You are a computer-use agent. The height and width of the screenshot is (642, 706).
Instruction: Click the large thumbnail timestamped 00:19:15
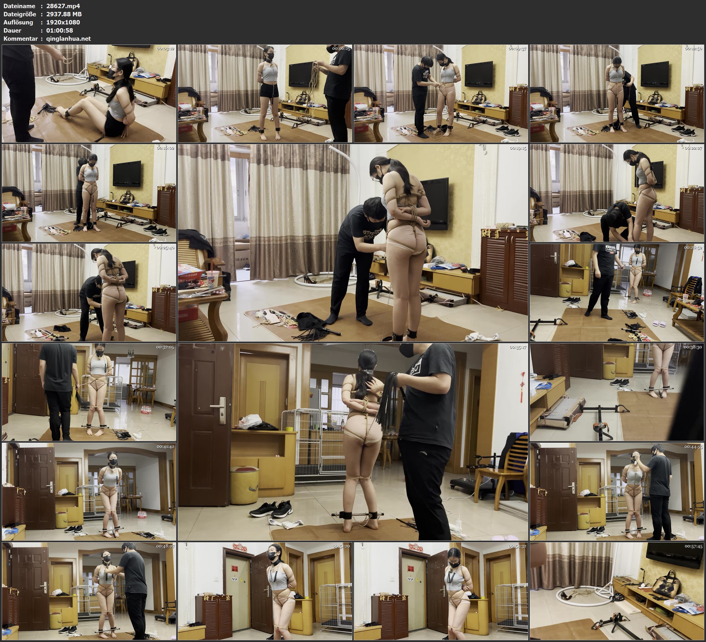point(353,242)
